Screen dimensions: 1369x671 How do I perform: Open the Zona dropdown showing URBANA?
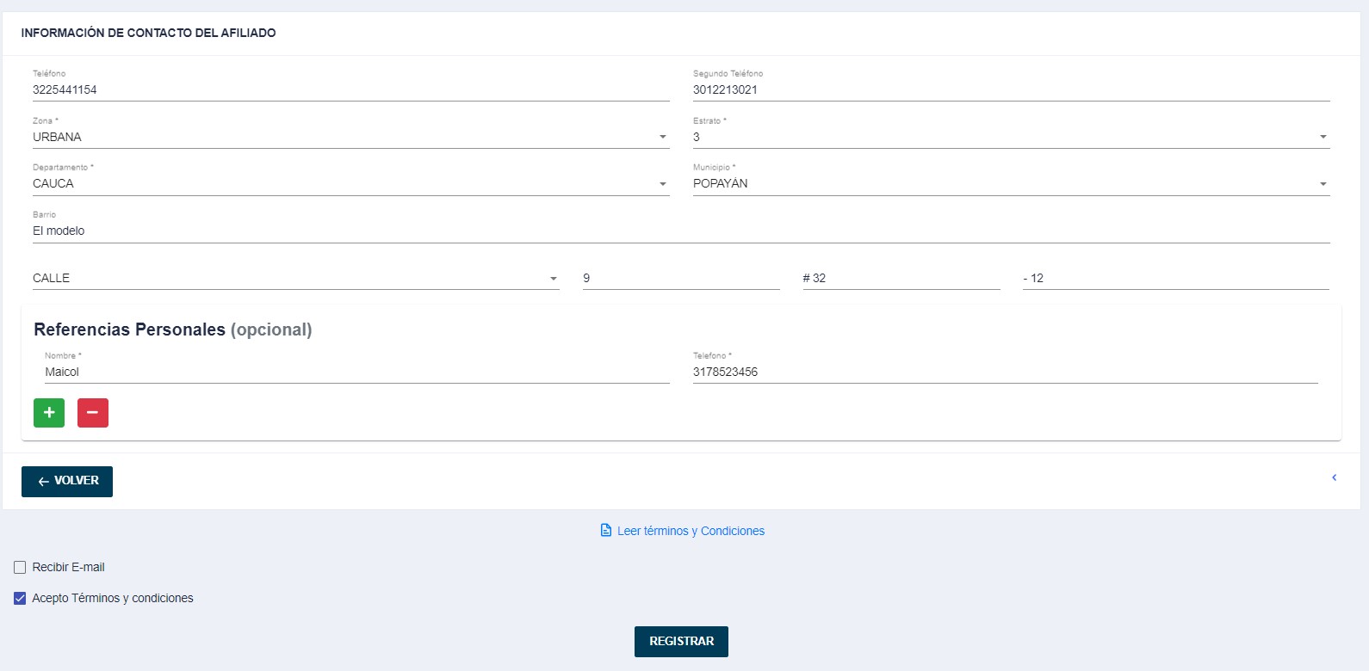[351, 137]
